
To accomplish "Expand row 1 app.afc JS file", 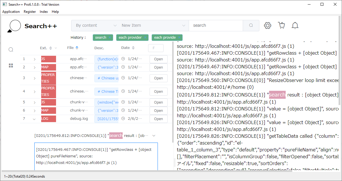I will (35, 59).
